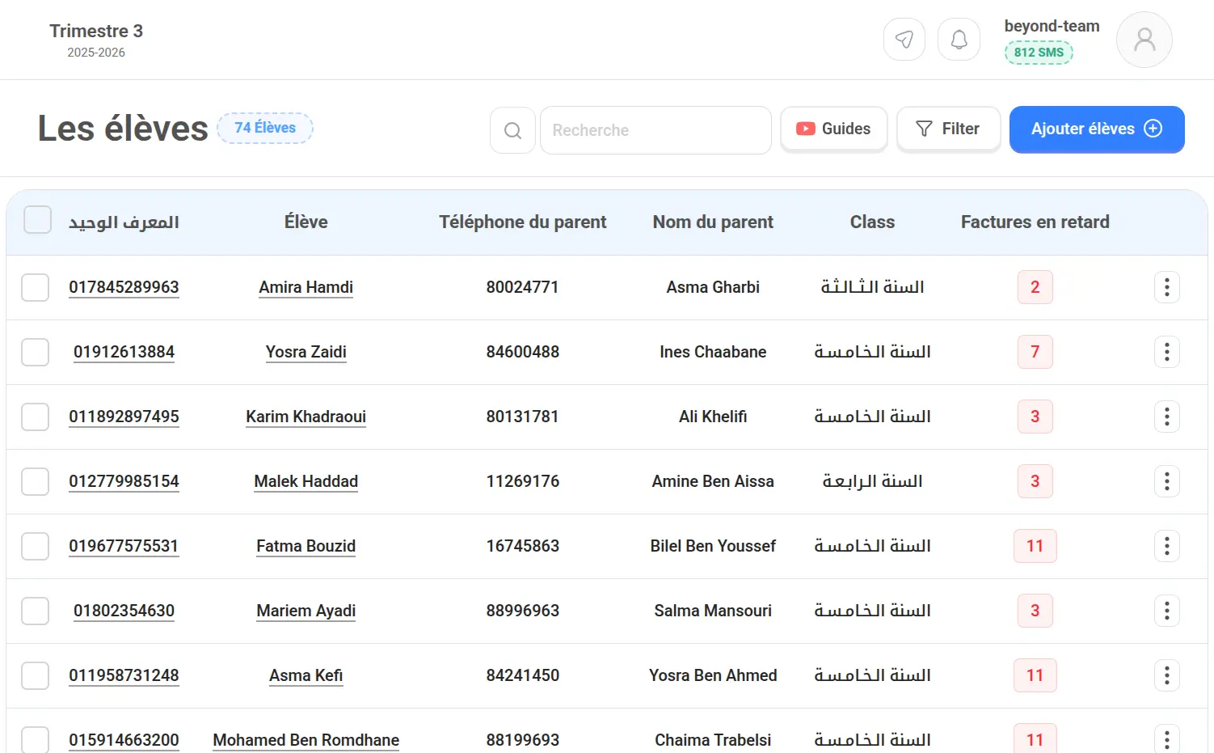Click the Recherche search field
The width and height of the screenshot is (1214, 753).
[655, 130]
